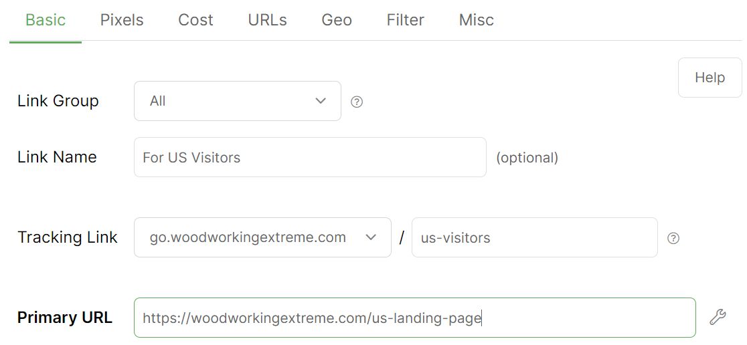This screenshot has width=747, height=345.
Task: Open the Pixels tab
Action: (122, 20)
